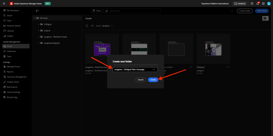Select CitiSignal in folder tree
Viewport: 273px width, 136px height.
48,24
